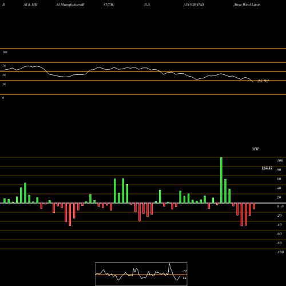Click the RSI axis label 70
The image size is (286, 286).
(4, 66)
